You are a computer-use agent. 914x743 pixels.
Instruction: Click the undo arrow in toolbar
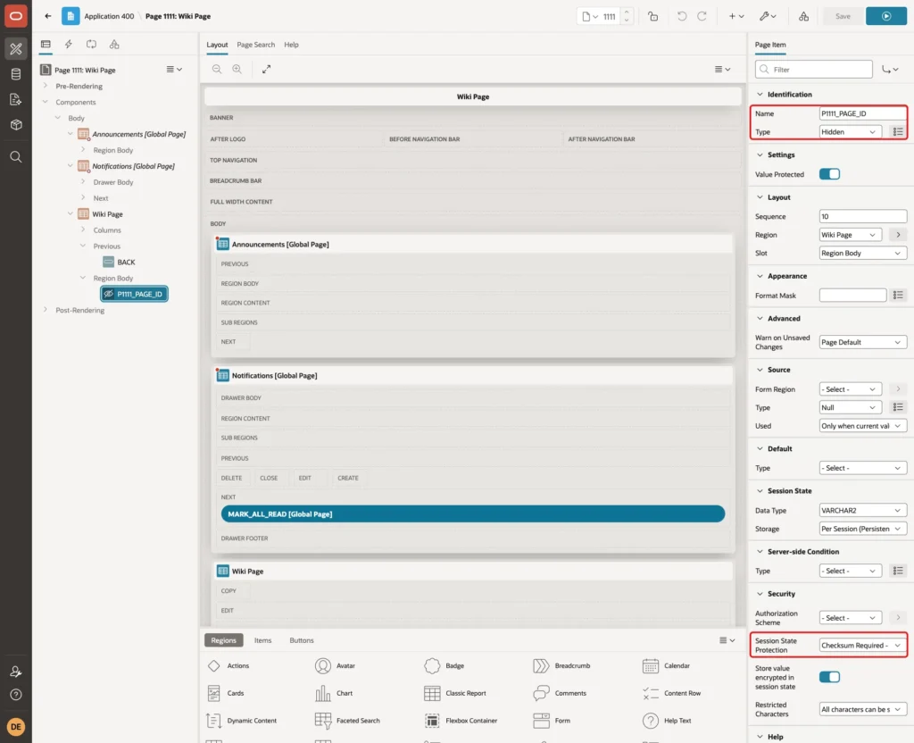pyautogui.click(x=681, y=16)
